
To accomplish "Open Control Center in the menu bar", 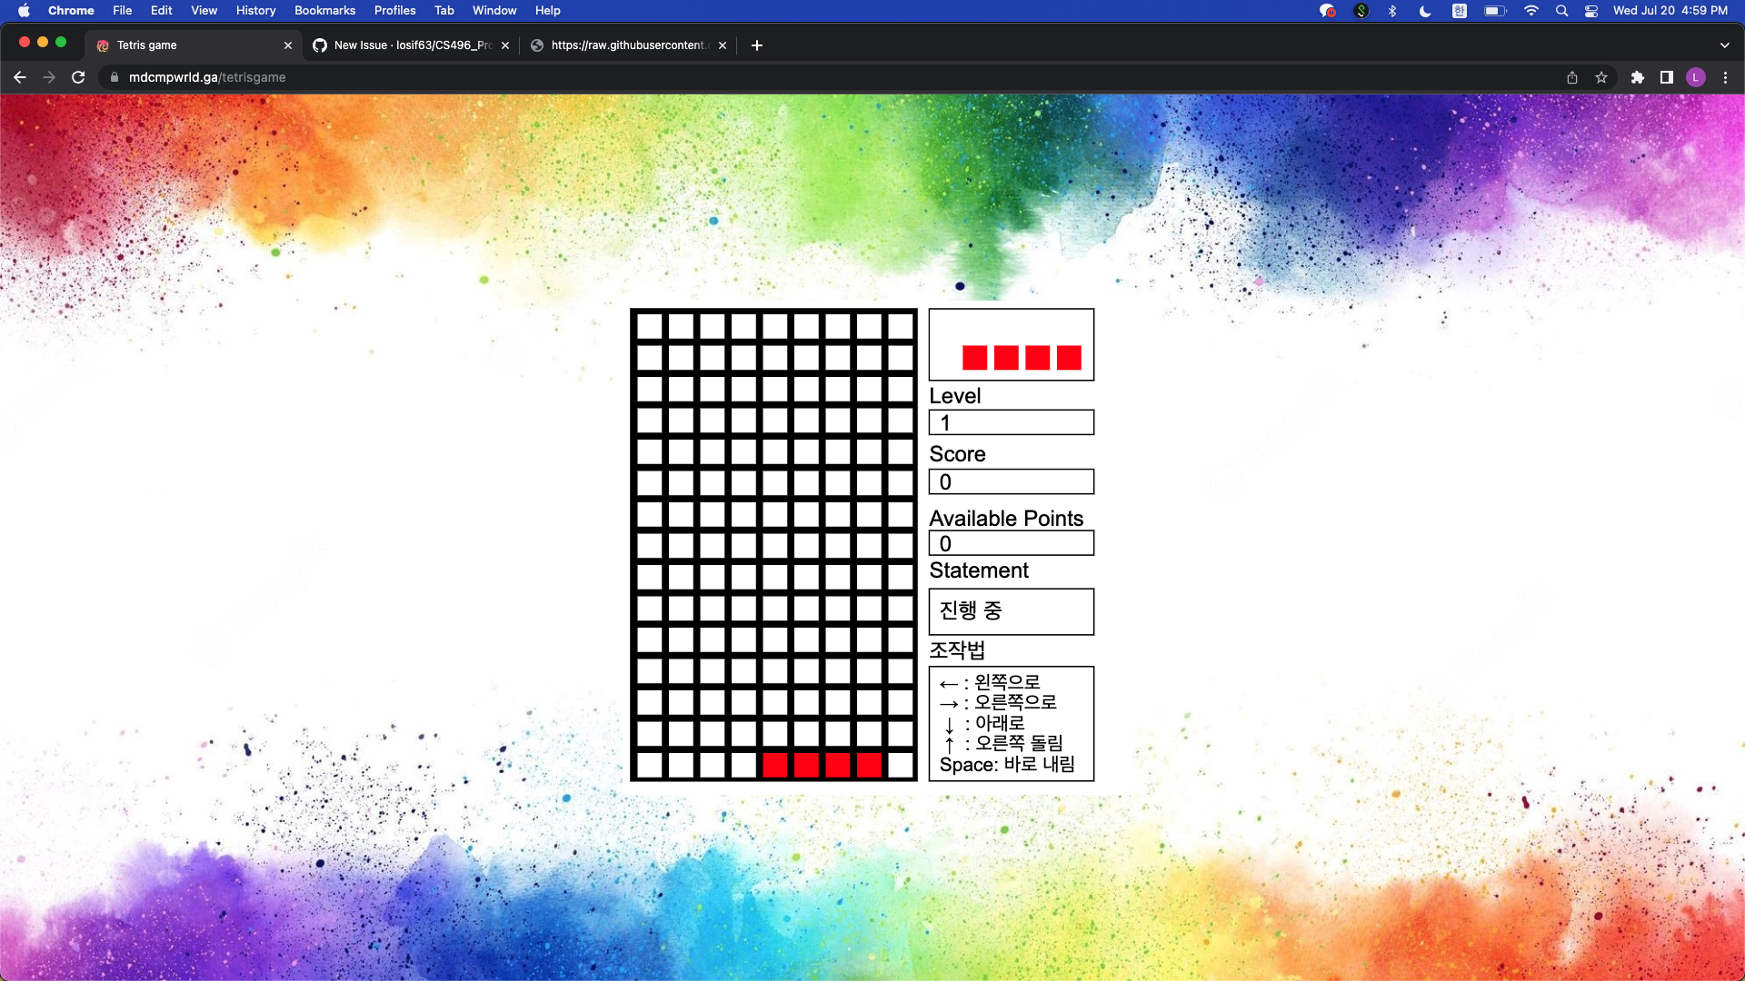I will (x=1591, y=11).
